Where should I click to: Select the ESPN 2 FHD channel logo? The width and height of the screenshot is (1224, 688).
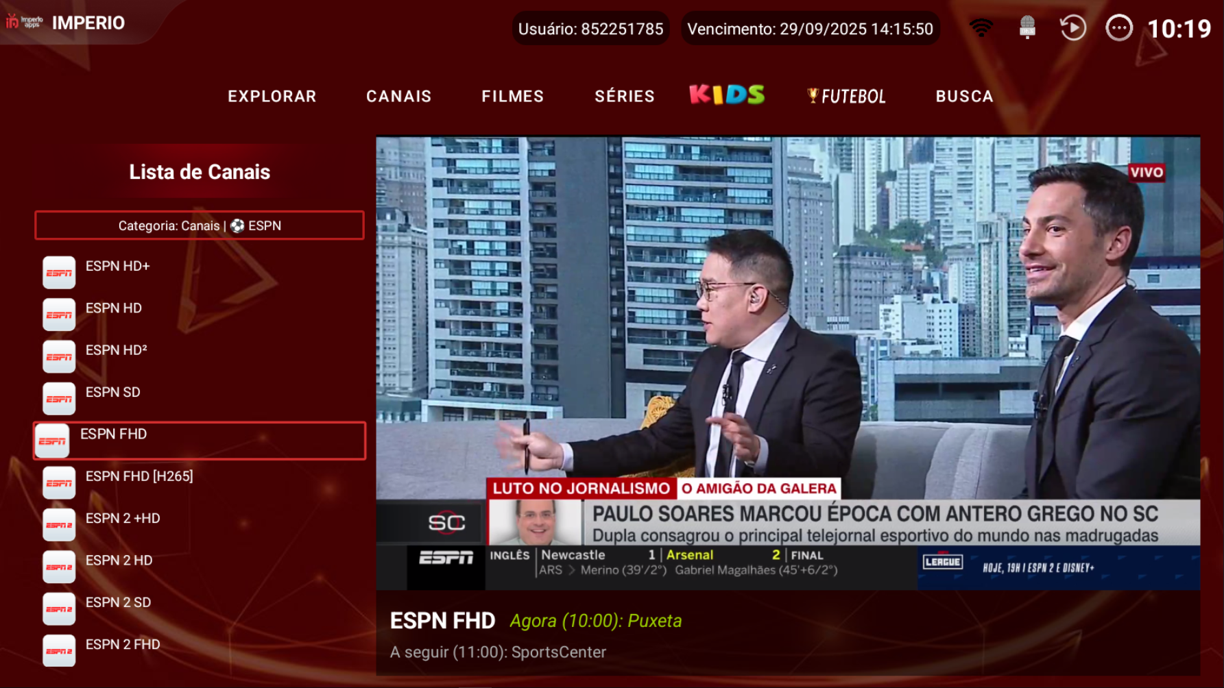click(x=59, y=651)
